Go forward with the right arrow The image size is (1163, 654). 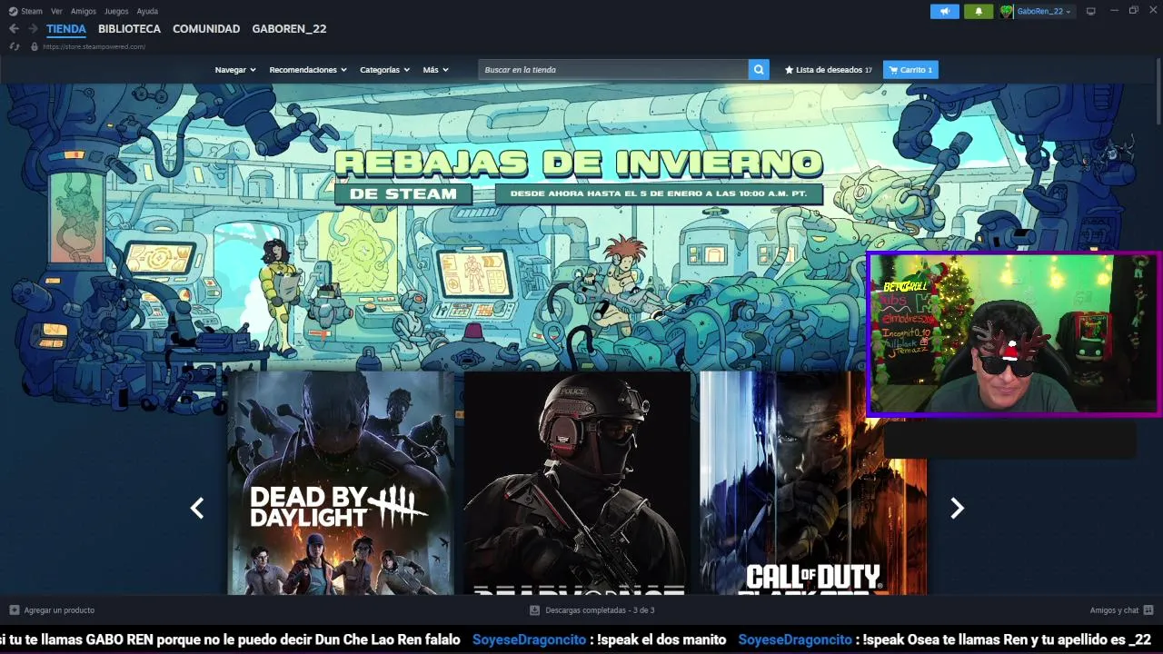click(33, 29)
